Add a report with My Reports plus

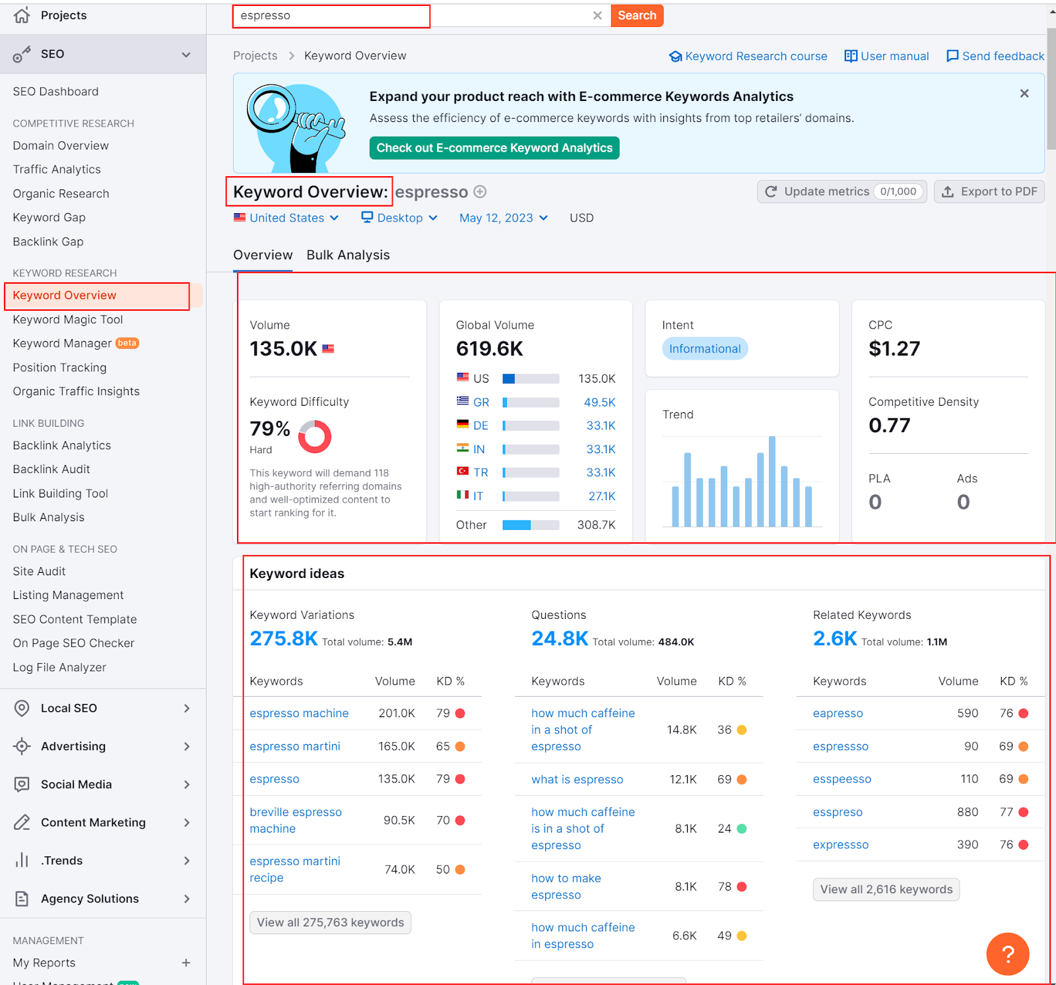tap(186, 963)
